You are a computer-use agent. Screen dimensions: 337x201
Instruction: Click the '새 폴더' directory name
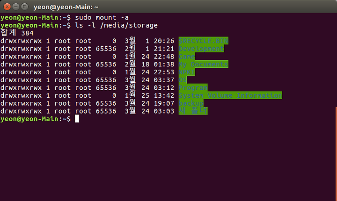click(x=193, y=111)
